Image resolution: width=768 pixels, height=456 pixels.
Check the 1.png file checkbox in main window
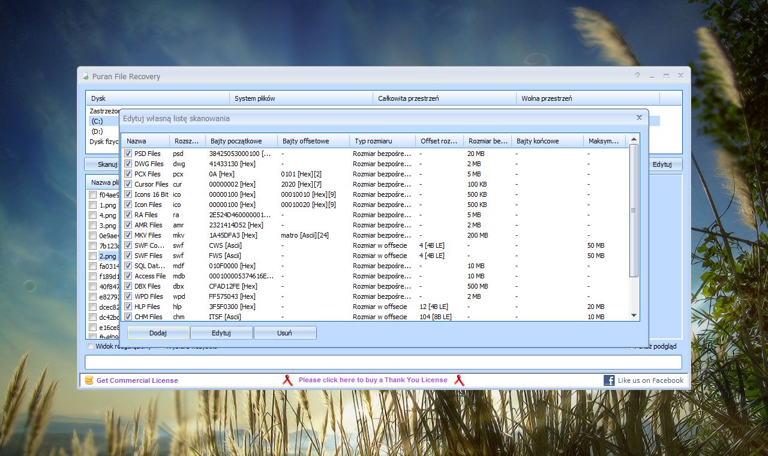pos(92,205)
